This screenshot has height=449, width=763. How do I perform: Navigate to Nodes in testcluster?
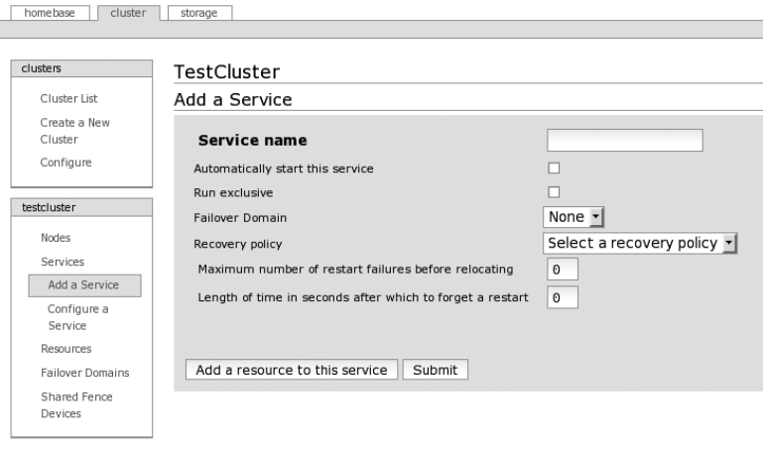[x=56, y=238]
